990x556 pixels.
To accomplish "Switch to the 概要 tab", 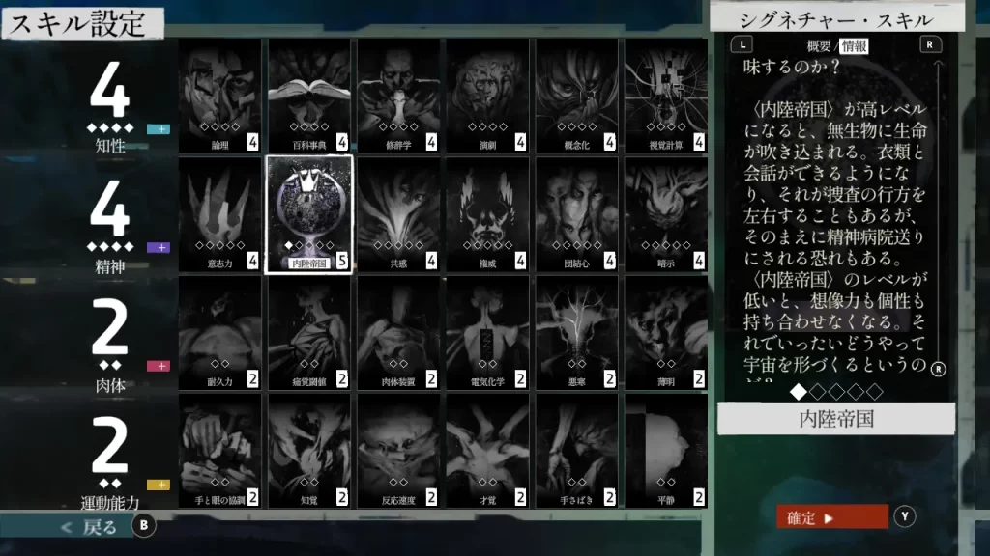I will pyautogui.click(x=819, y=45).
